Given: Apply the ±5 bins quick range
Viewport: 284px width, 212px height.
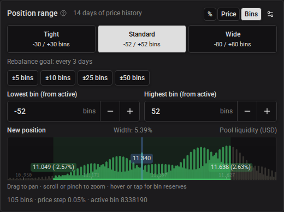Looking at the screenshot, I should point(23,78).
